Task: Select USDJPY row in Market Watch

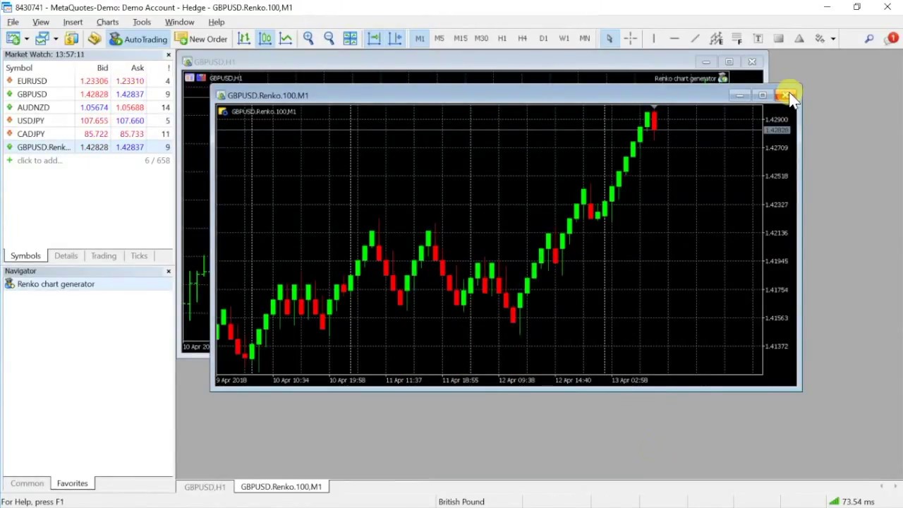Action: point(87,121)
